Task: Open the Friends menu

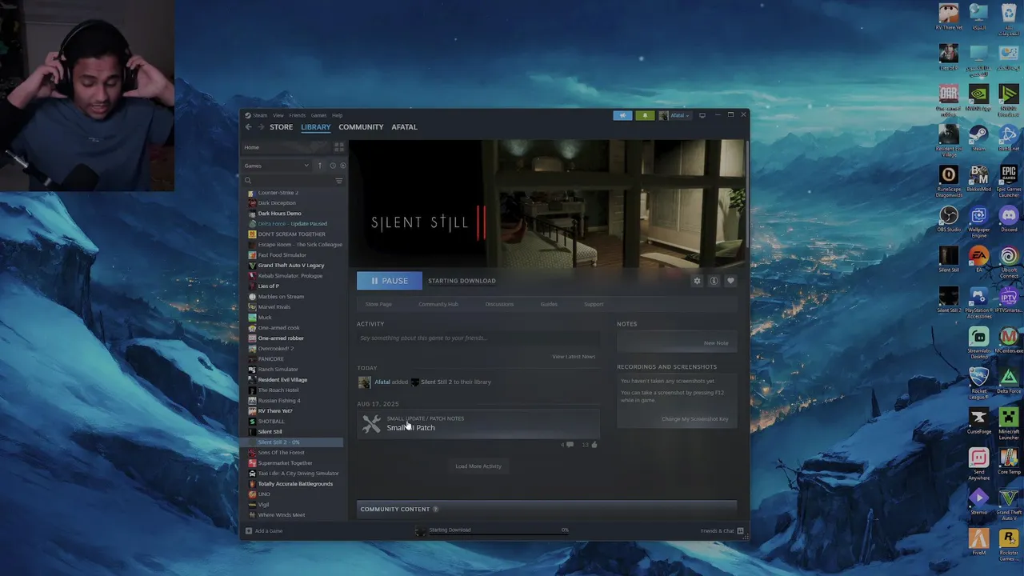Action: pyautogui.click(x=298, y=115)
